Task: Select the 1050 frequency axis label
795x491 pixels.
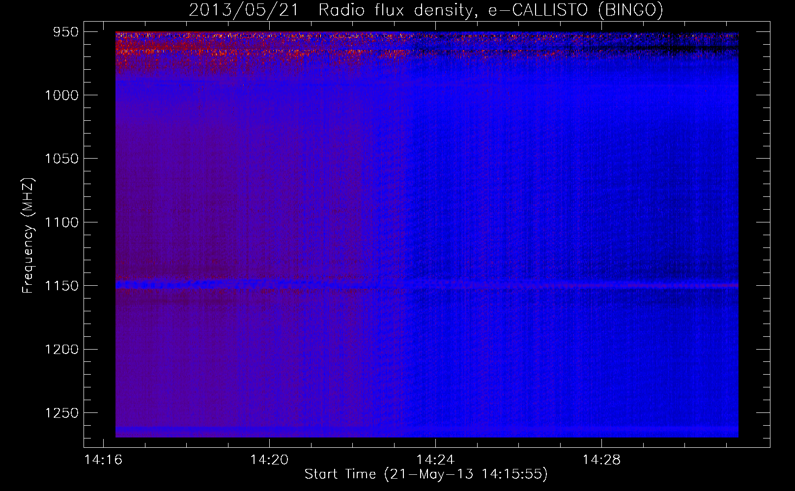Action: pos(61,159)
